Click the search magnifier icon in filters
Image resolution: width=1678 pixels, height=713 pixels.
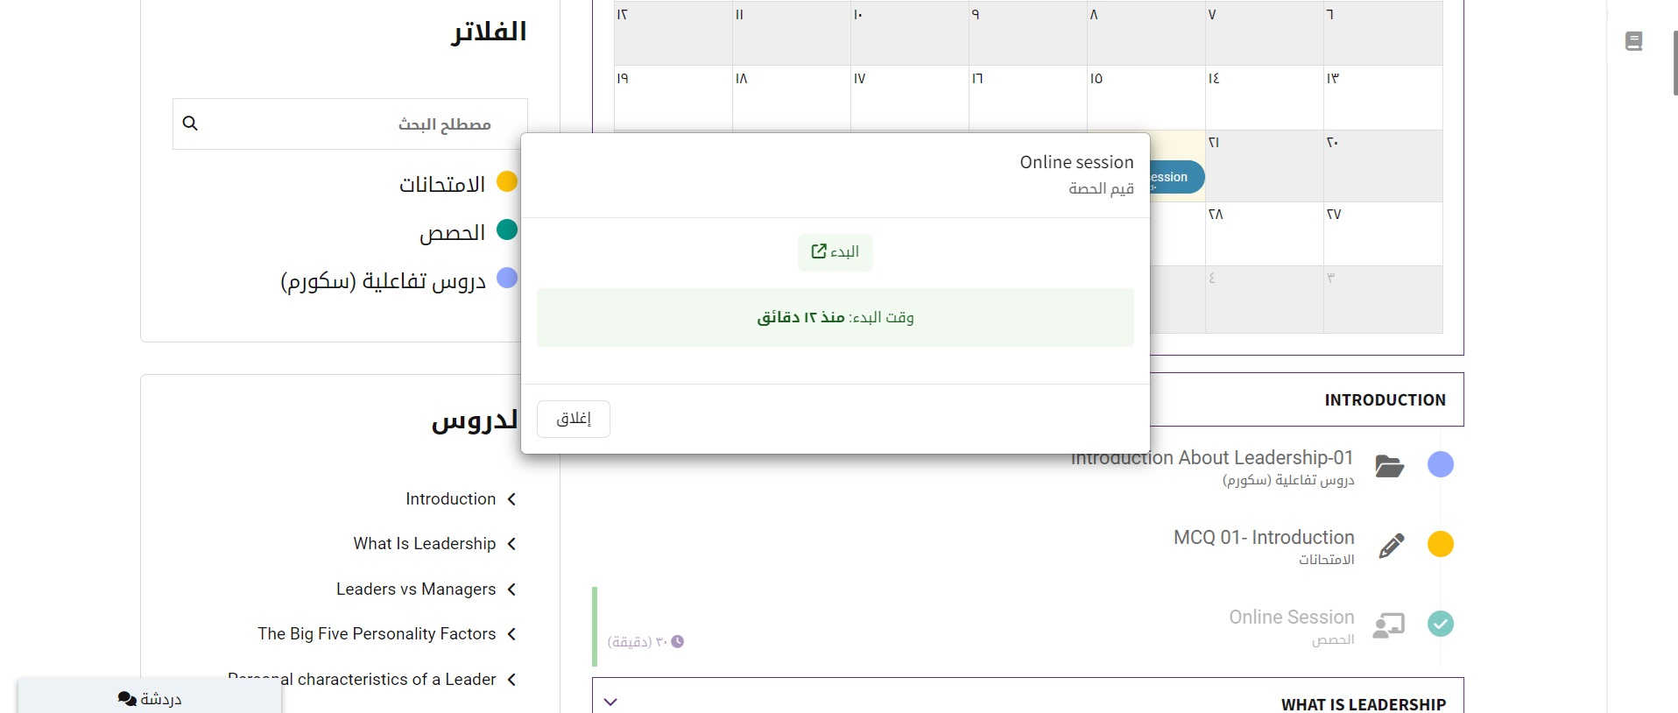[190, 124]
